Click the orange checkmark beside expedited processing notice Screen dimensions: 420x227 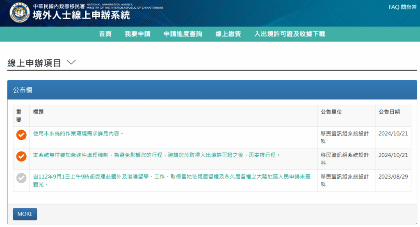[x=21, y=156]
